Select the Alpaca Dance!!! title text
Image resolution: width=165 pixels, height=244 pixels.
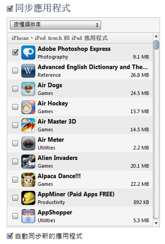(59, 176)
